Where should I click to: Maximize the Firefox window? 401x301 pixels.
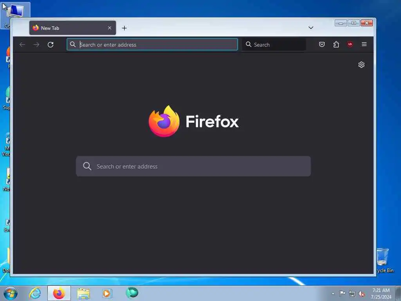click(x=354, y=23)
